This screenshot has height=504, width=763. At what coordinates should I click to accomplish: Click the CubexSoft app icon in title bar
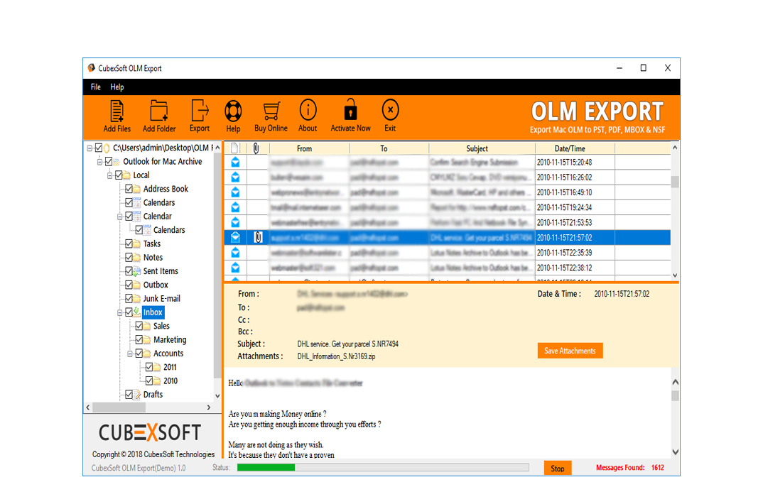pyautogui.click(x=92, y=68)
